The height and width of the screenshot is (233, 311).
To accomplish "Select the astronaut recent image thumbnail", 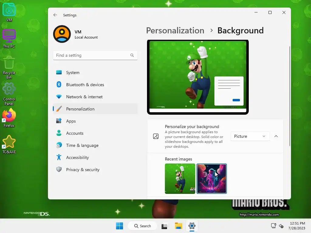I will click(212, 178).
